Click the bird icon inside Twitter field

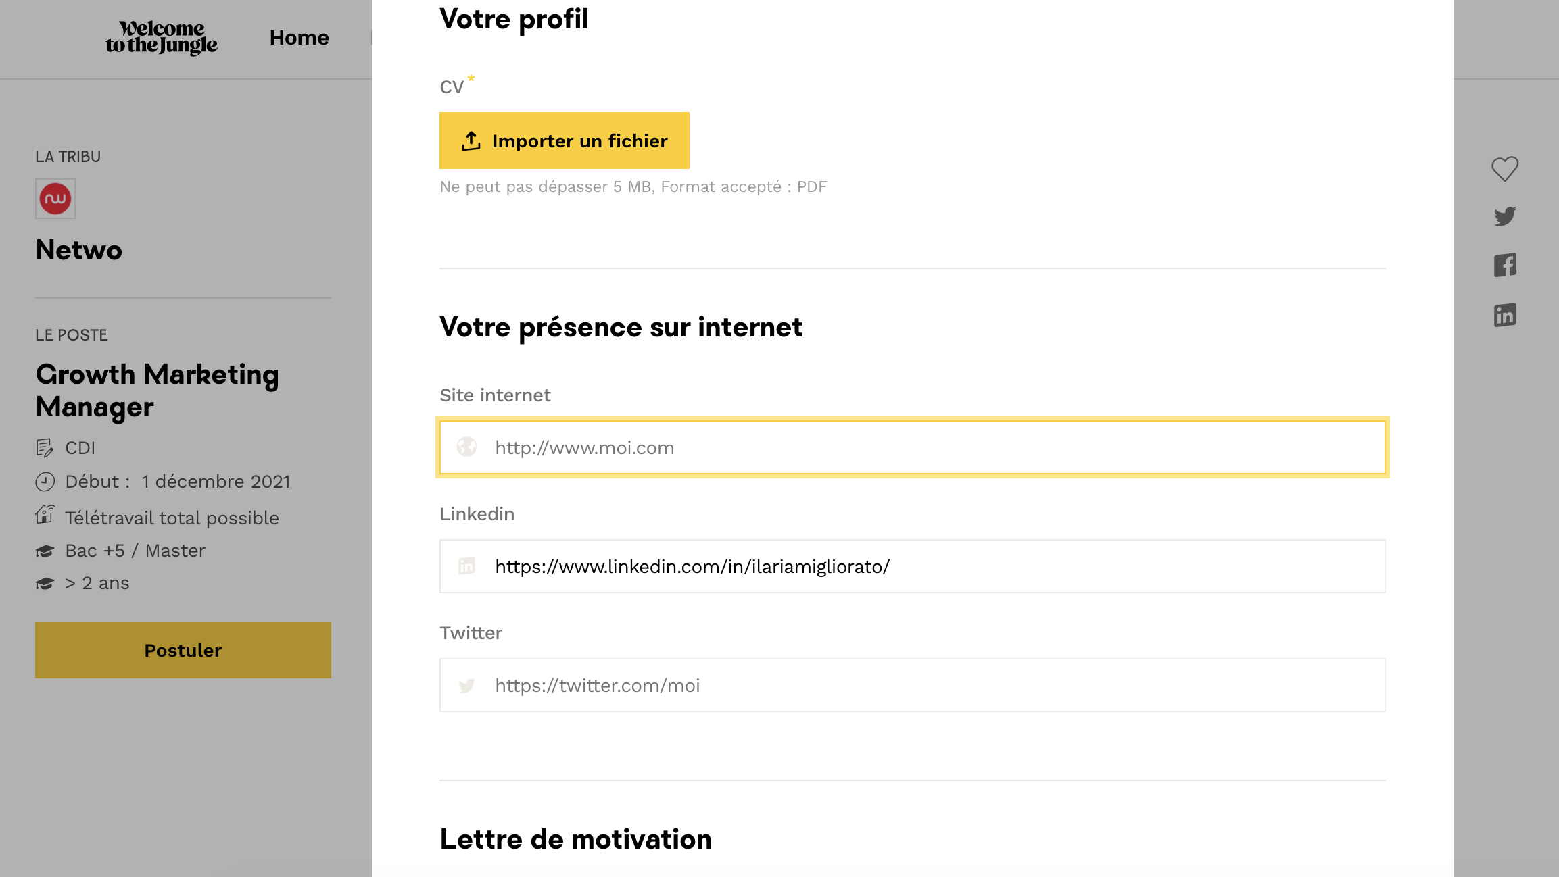466,686
